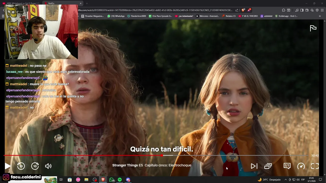326x183 pixels.
Task: Open network status tray icon
Action: pyautogui.click(x=294, y=180)
